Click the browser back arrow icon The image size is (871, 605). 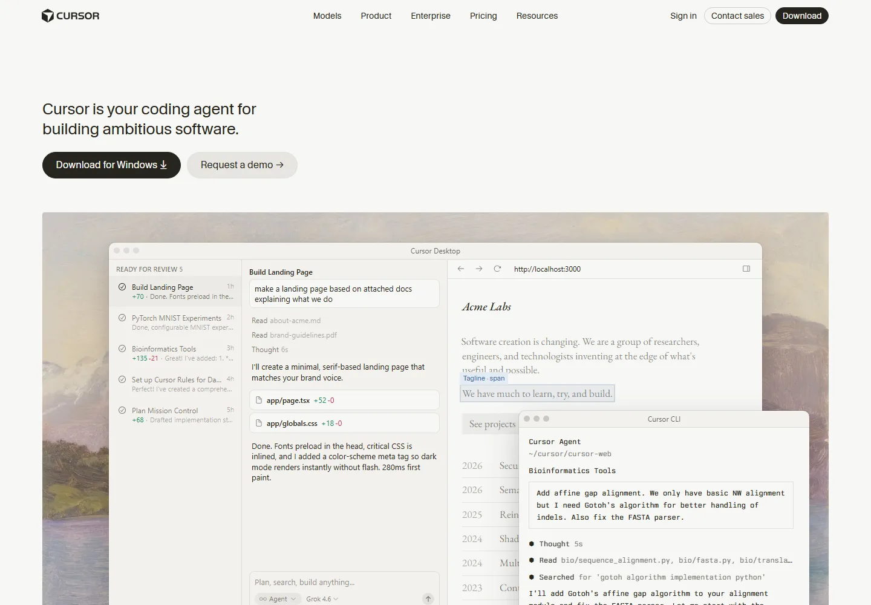coord(461,269)
